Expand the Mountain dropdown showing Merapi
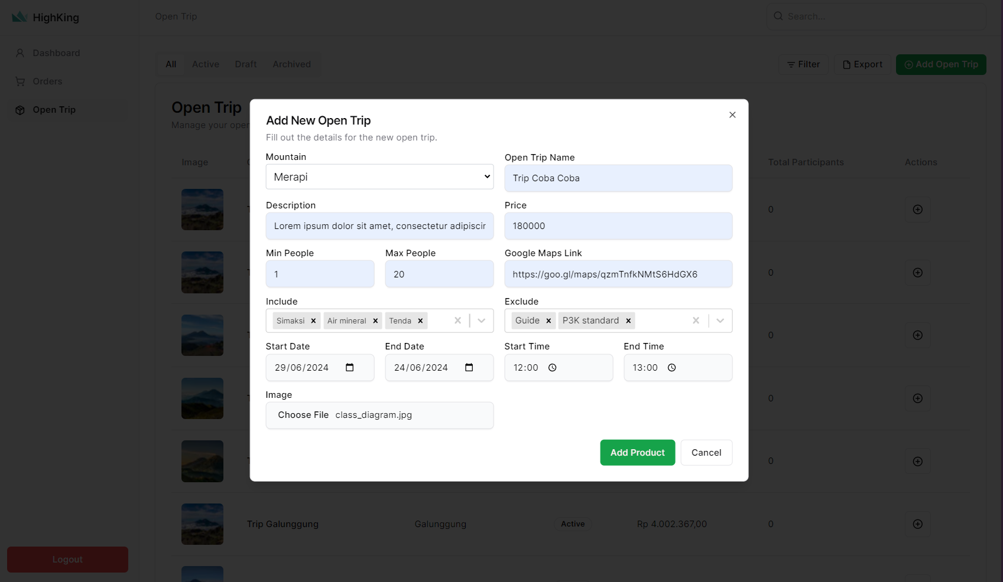1003x582 pixels. click(379, 177)
